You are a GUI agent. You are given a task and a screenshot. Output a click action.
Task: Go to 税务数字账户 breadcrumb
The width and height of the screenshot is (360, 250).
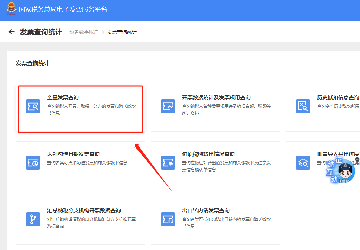[x=84, y=32]
